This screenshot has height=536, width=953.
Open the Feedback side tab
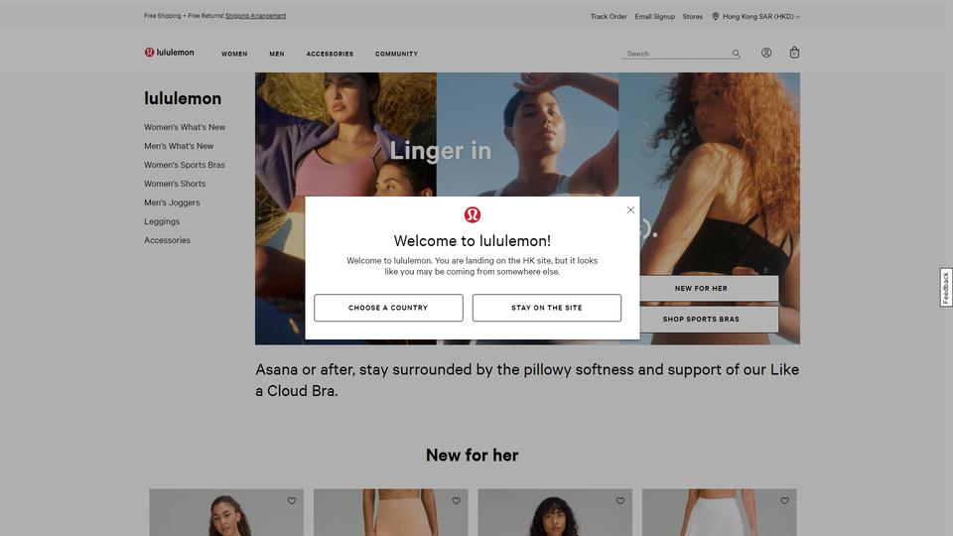[946, 288]
